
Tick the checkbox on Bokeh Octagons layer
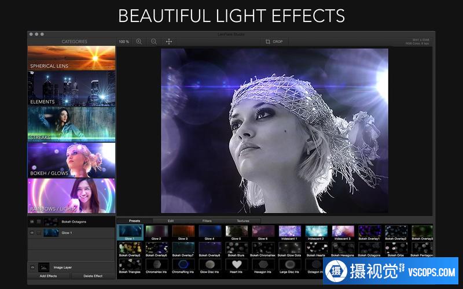[x=39, y=221]
